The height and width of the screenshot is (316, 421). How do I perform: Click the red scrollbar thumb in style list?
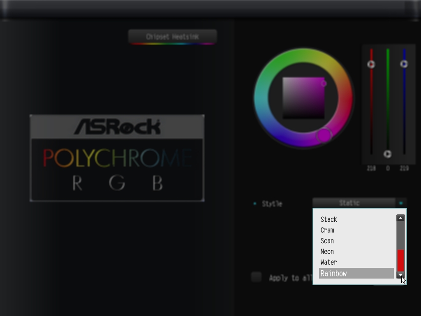[x=400, y=260]
